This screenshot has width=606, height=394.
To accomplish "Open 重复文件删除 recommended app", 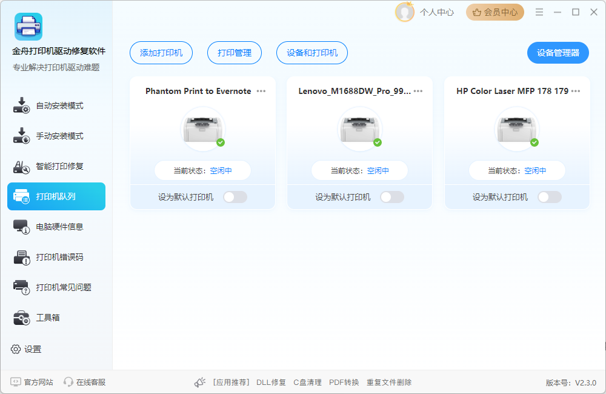I will tap(389, 382).
